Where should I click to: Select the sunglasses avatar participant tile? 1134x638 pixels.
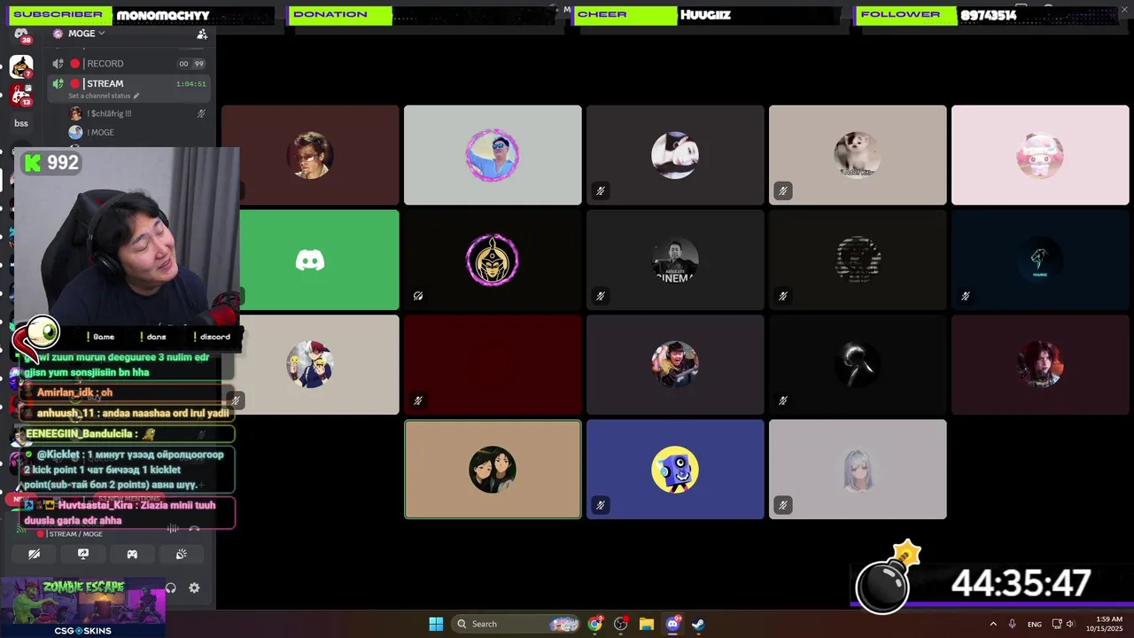[x=493, y=155]
